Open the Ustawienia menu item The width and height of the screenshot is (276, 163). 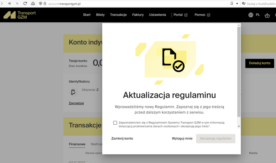click(x=157, y=15)
